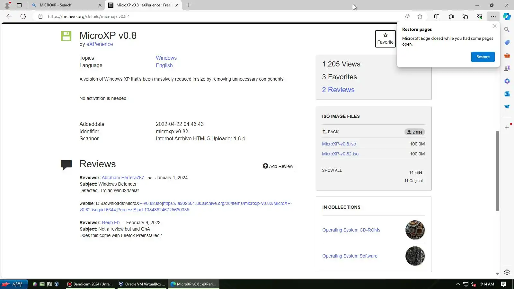Click the Favorite star button

[x=385, y=39]
